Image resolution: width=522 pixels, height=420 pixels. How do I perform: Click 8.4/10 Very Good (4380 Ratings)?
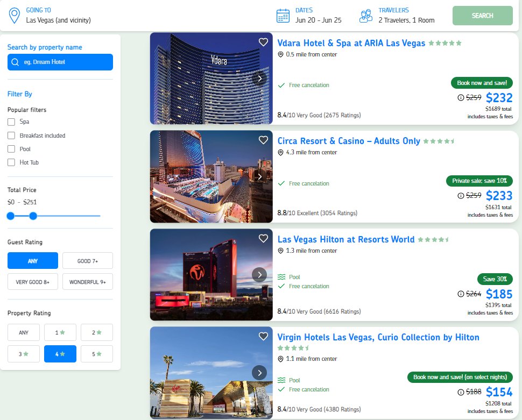coord(319,409)
